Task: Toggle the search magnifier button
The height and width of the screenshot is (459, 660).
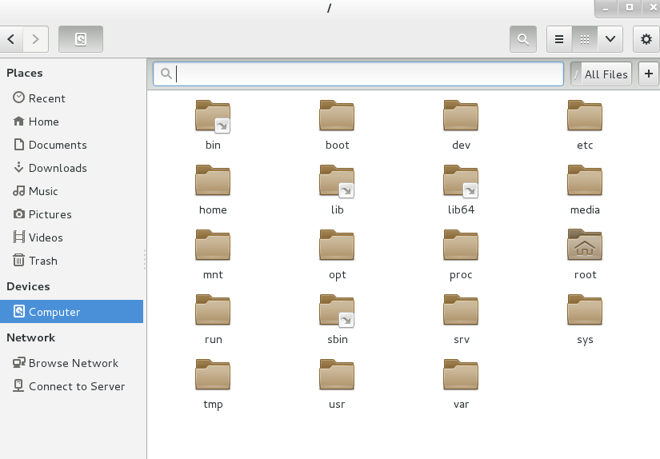Action: [522, 38]
